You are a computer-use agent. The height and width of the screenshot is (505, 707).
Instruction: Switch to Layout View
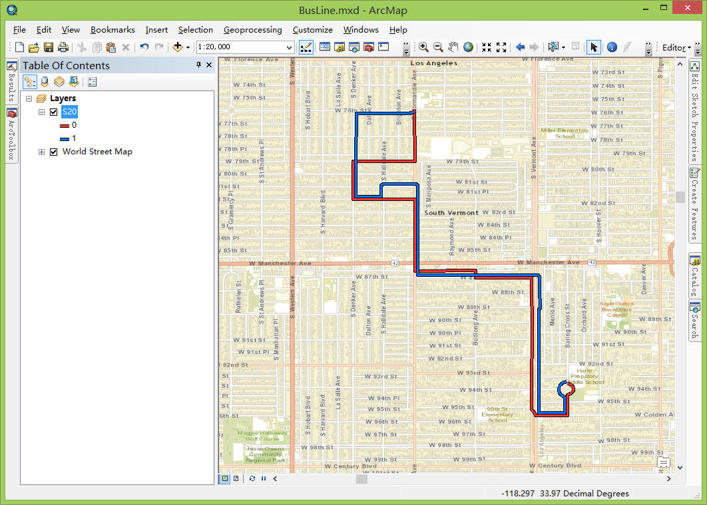point(236,478)
